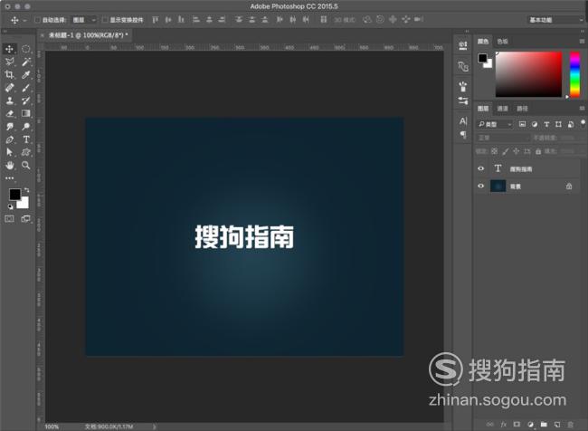The image size is (588, 431).
Task: Select the Zoom magnifier tool
Action: coord(26,165)
